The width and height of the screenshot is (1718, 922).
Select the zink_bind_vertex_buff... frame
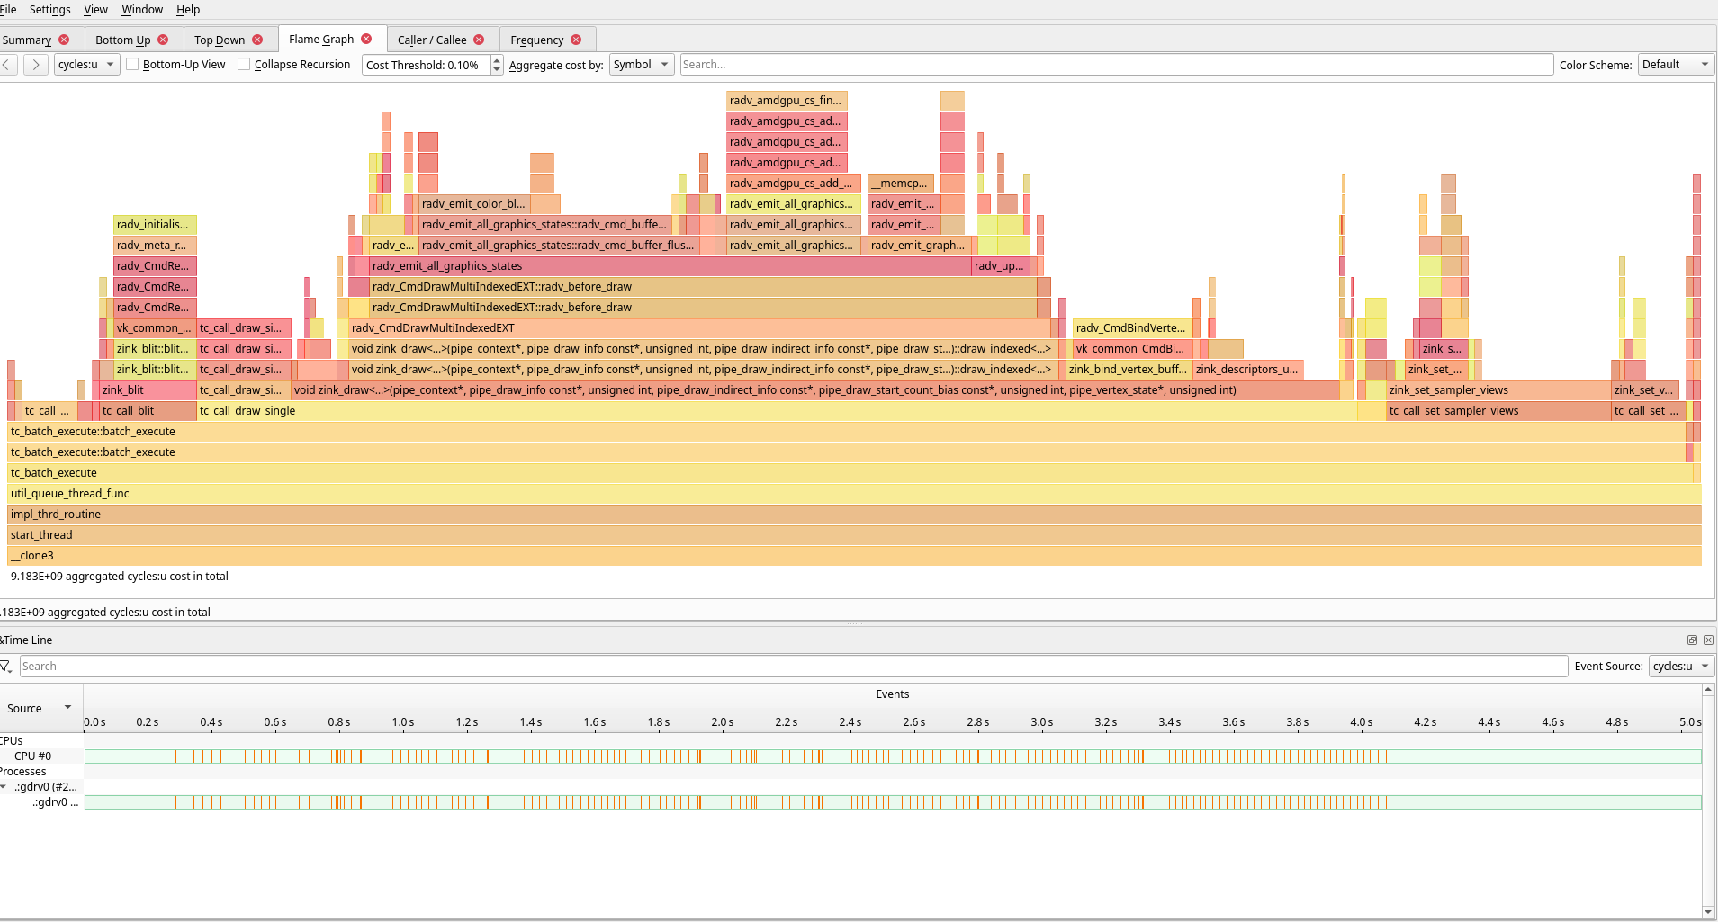coord(1129,370)
